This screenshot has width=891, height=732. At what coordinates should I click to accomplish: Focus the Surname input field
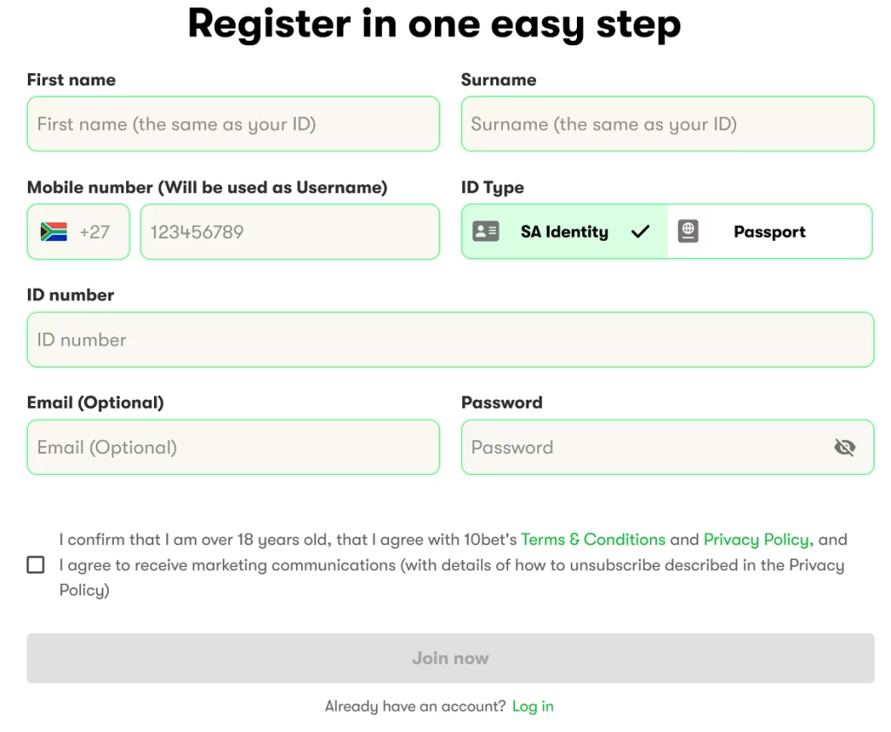pyautogui.click(x=667, y=123)
